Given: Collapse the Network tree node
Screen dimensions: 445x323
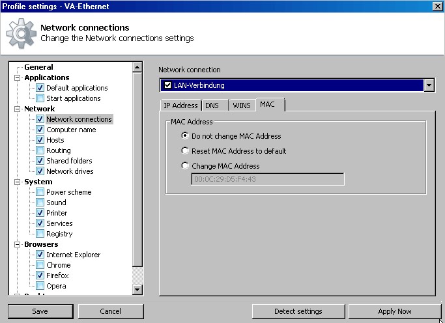Looking at the screenshot, I should [x=18, y=109].
